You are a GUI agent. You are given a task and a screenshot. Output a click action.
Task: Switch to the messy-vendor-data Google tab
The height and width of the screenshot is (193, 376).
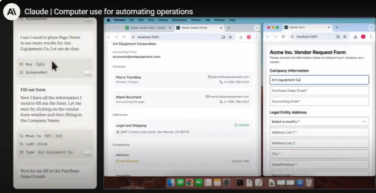[148, 28]
